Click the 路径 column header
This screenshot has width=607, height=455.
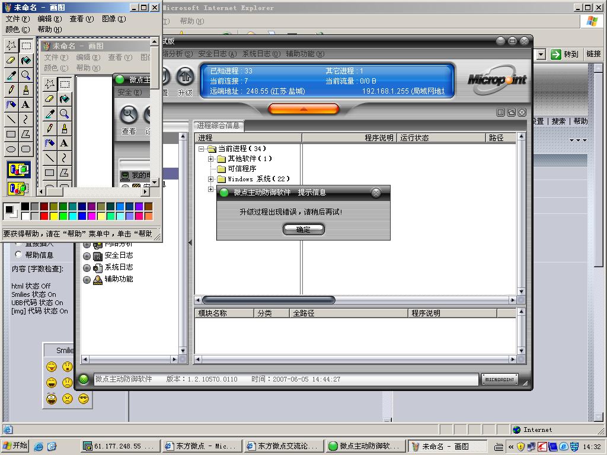[500, 137]
